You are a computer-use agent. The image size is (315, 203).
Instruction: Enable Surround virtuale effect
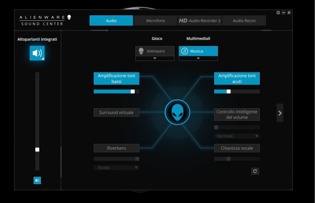(116, 113)
